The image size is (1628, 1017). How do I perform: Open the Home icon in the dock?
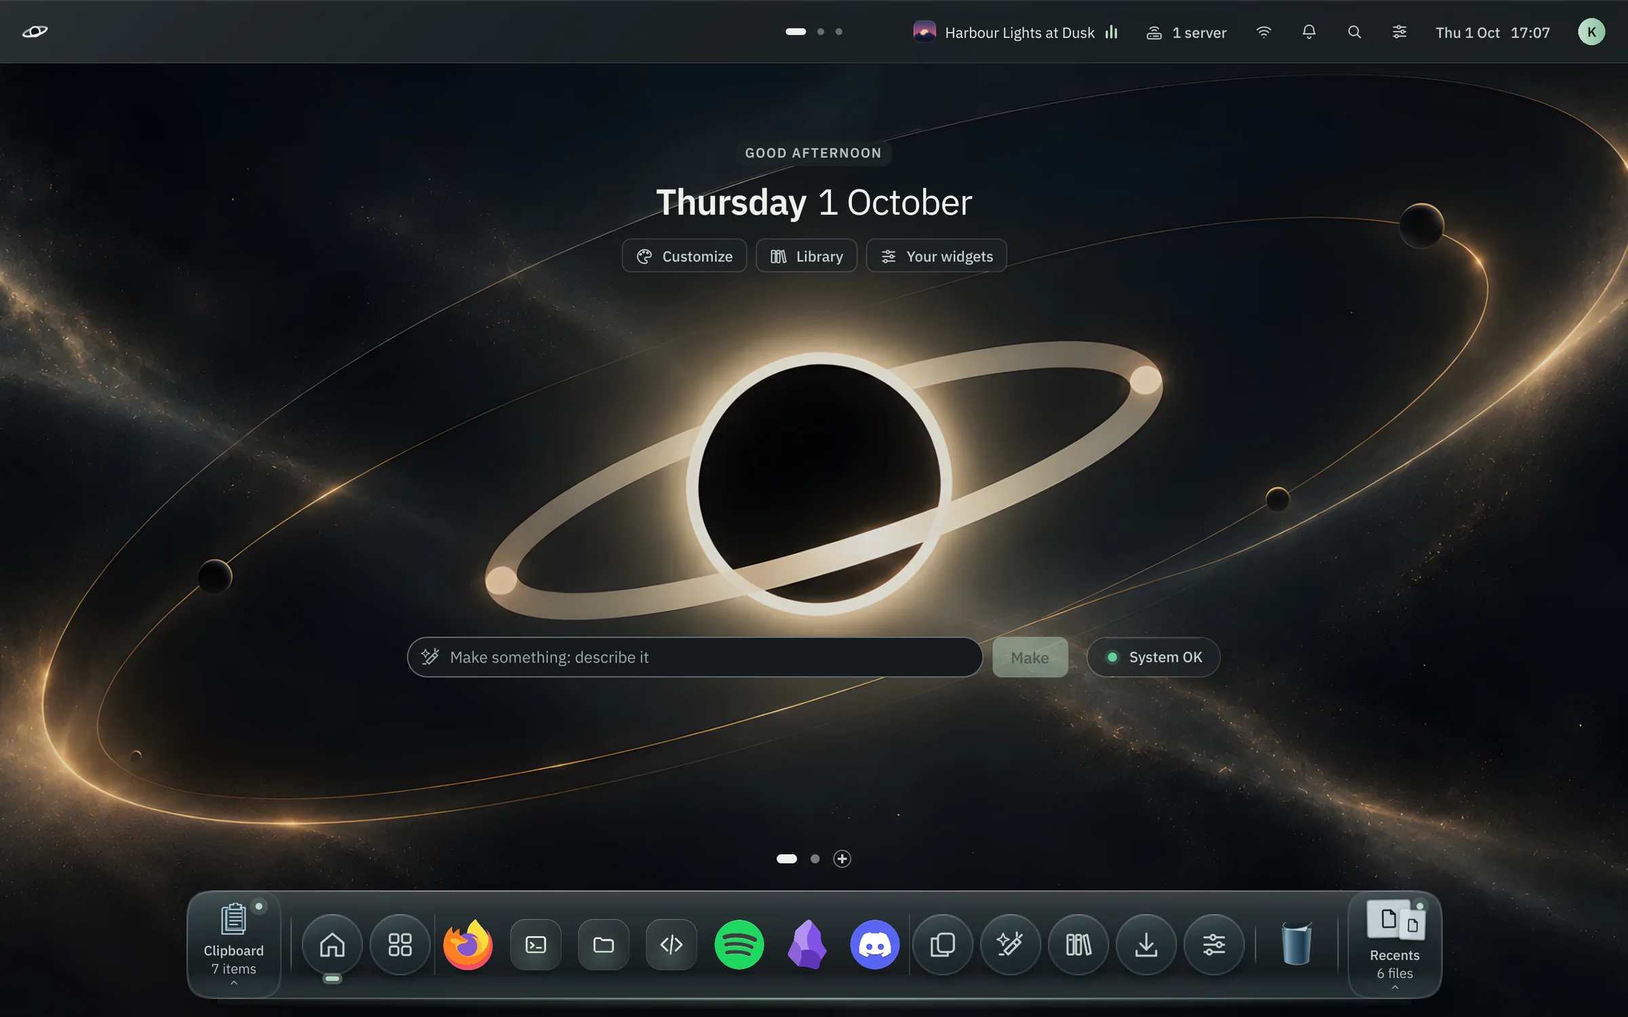tap(332, 944)
